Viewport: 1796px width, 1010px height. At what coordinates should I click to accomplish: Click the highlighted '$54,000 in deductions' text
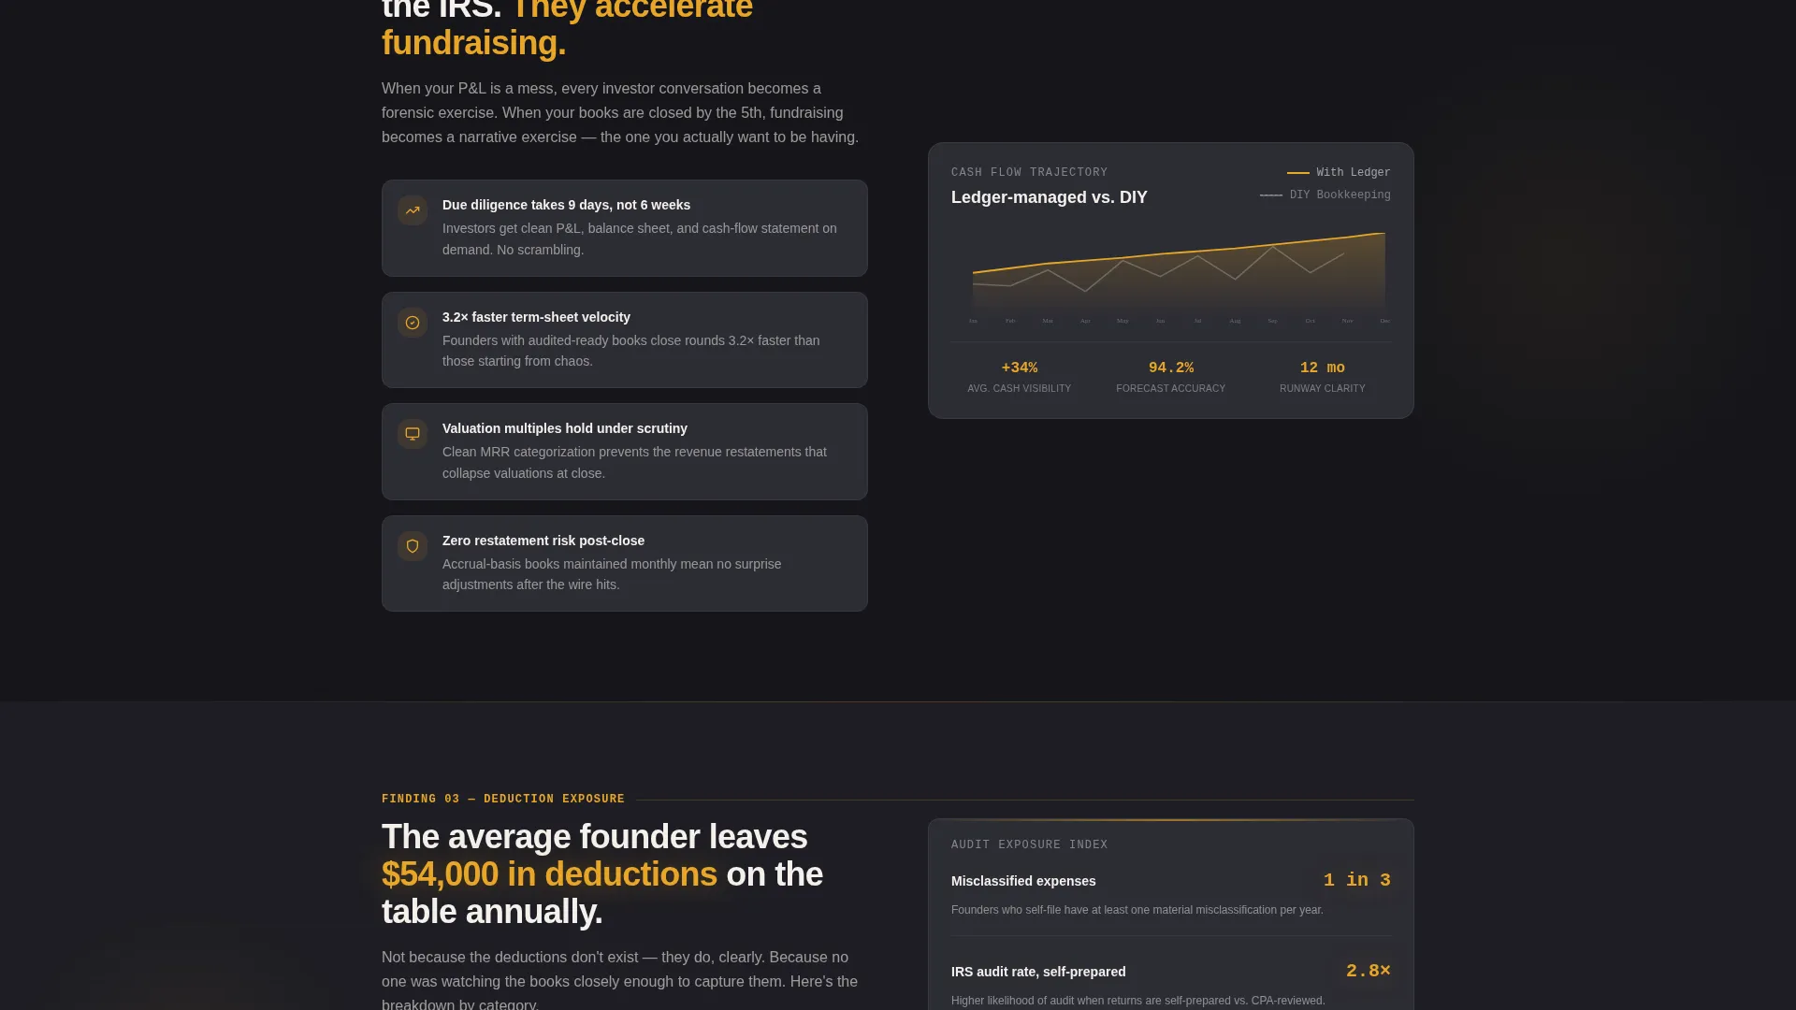click(x=549, y=874)
